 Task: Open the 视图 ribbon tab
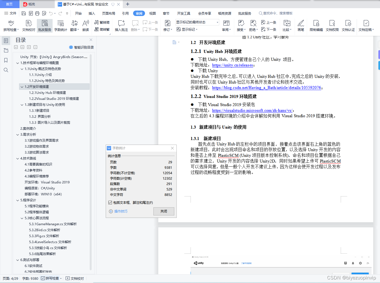(153, 13)
